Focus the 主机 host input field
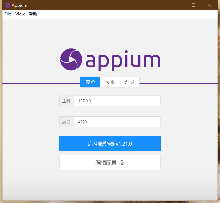Viewport: 220px width, 203px height. [x=117, y=101]
